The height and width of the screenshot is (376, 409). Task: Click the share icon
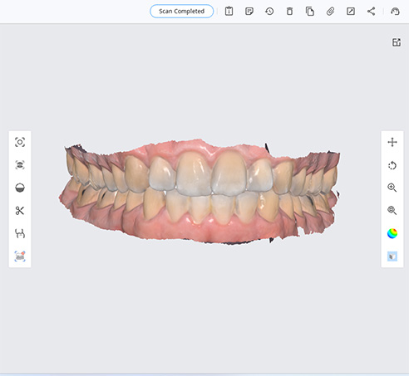point(371,12)
